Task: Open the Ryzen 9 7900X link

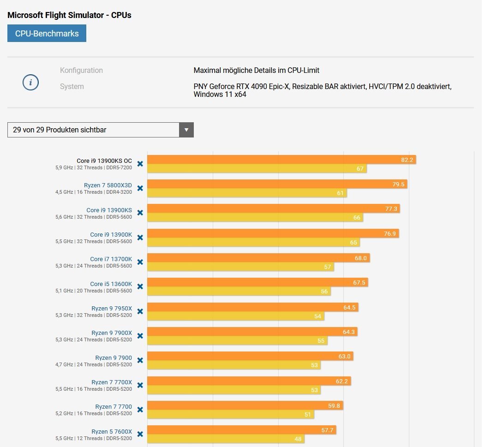Action: coord(112,333)
